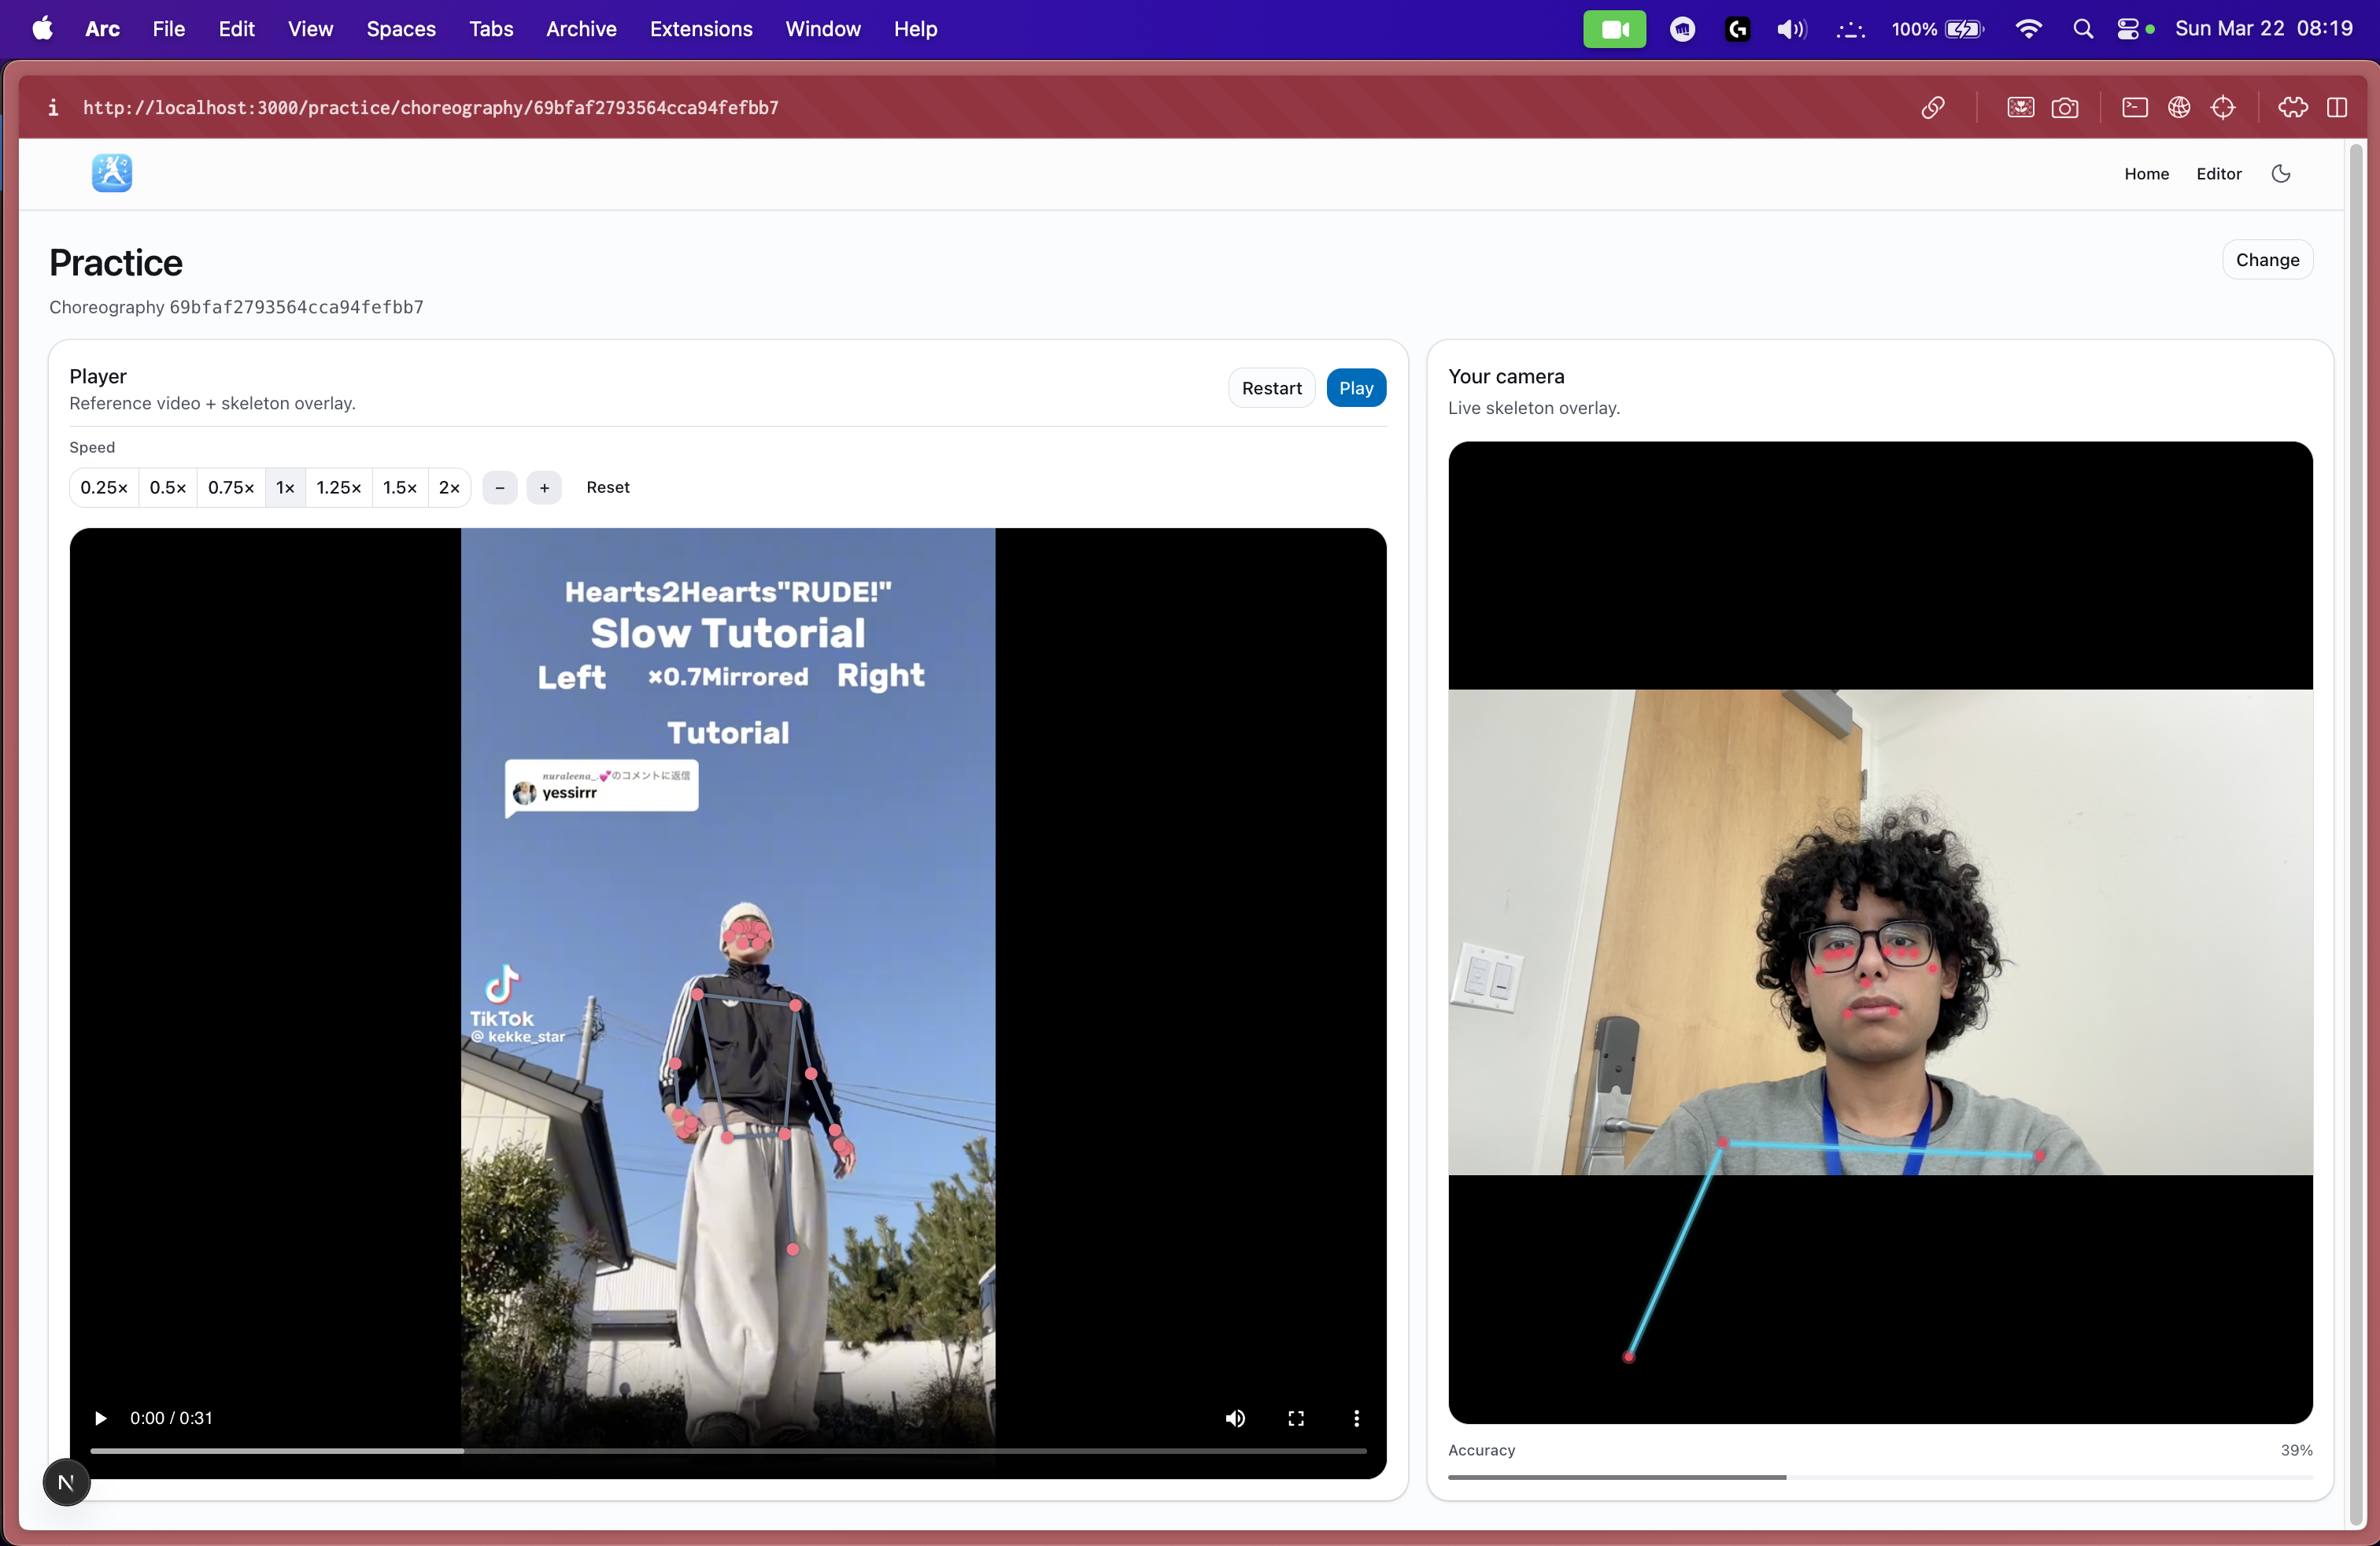Click the URL address field
Viewport: 2380px width, 1546px height.
[x=430, y=108]
